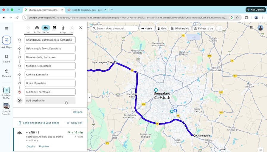Open Recents history

pos(7,73)
